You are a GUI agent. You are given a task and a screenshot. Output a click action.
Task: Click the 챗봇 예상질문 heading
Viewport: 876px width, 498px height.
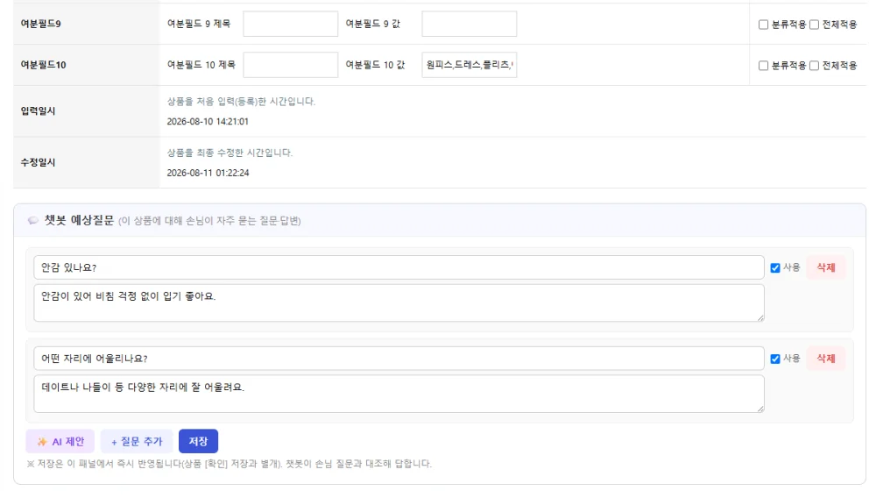79,221
